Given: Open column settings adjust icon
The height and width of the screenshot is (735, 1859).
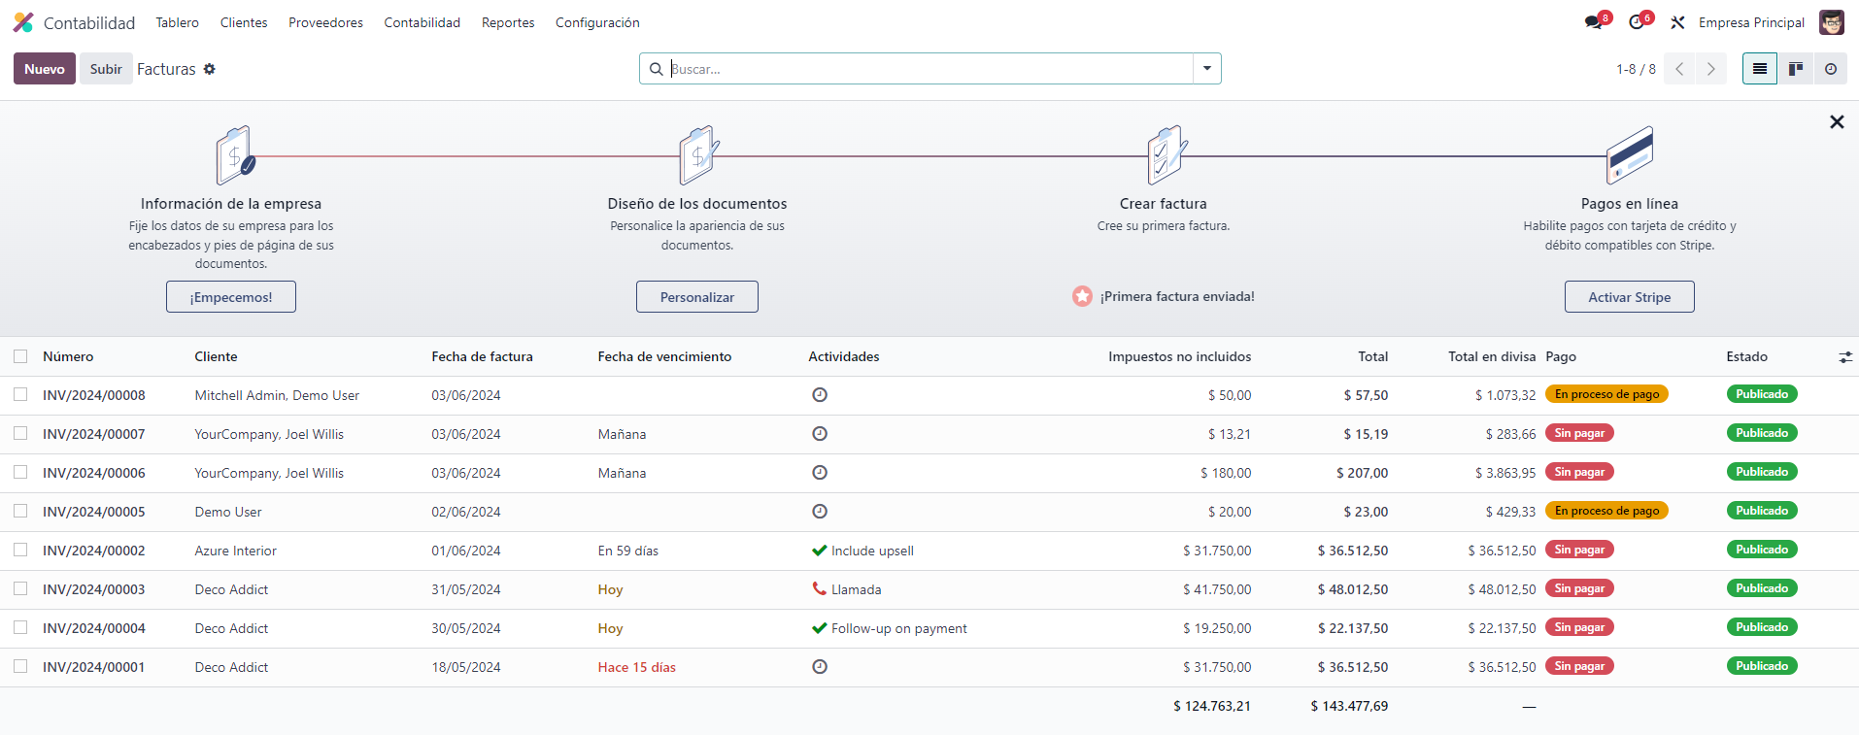Looking at the screenshot, I should [x=1845, y=357].
